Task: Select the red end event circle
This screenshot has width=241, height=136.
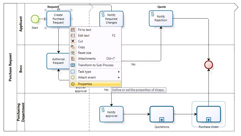Action: click(209, 65)
